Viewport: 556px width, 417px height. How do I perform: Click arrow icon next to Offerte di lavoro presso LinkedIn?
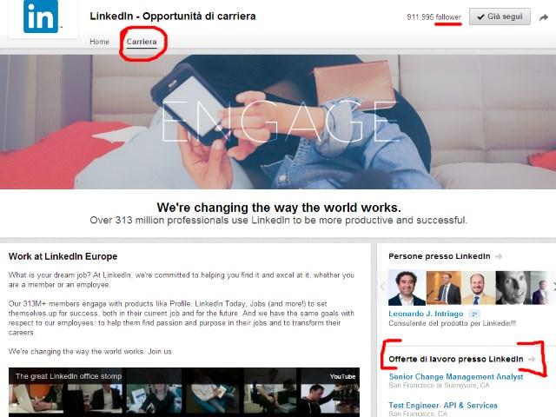click(x=532, y=359)
